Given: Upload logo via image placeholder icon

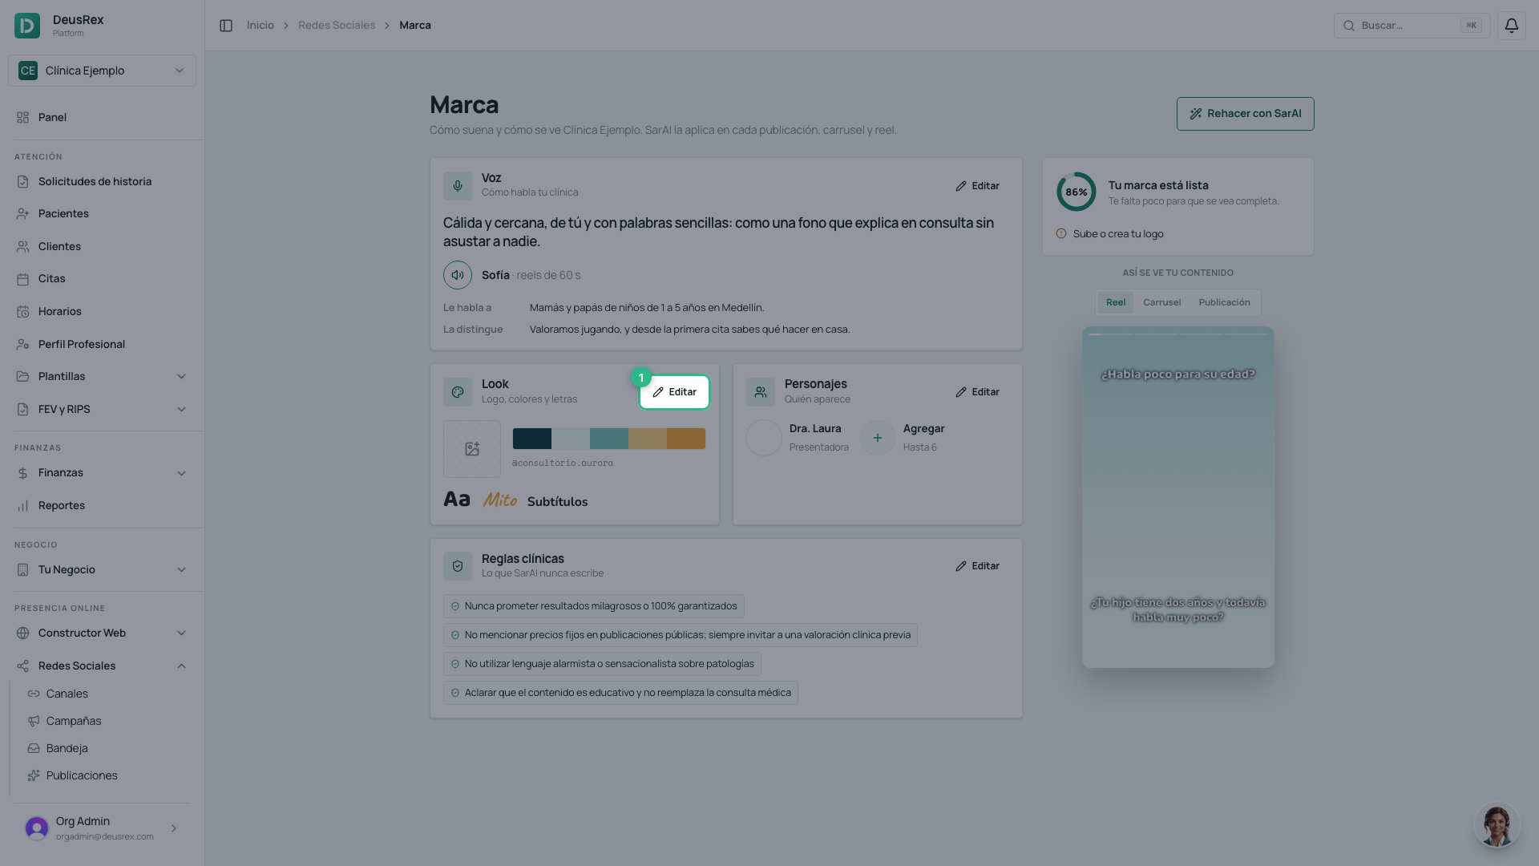Looking at the screenshot, I should [x=472, y=449].
